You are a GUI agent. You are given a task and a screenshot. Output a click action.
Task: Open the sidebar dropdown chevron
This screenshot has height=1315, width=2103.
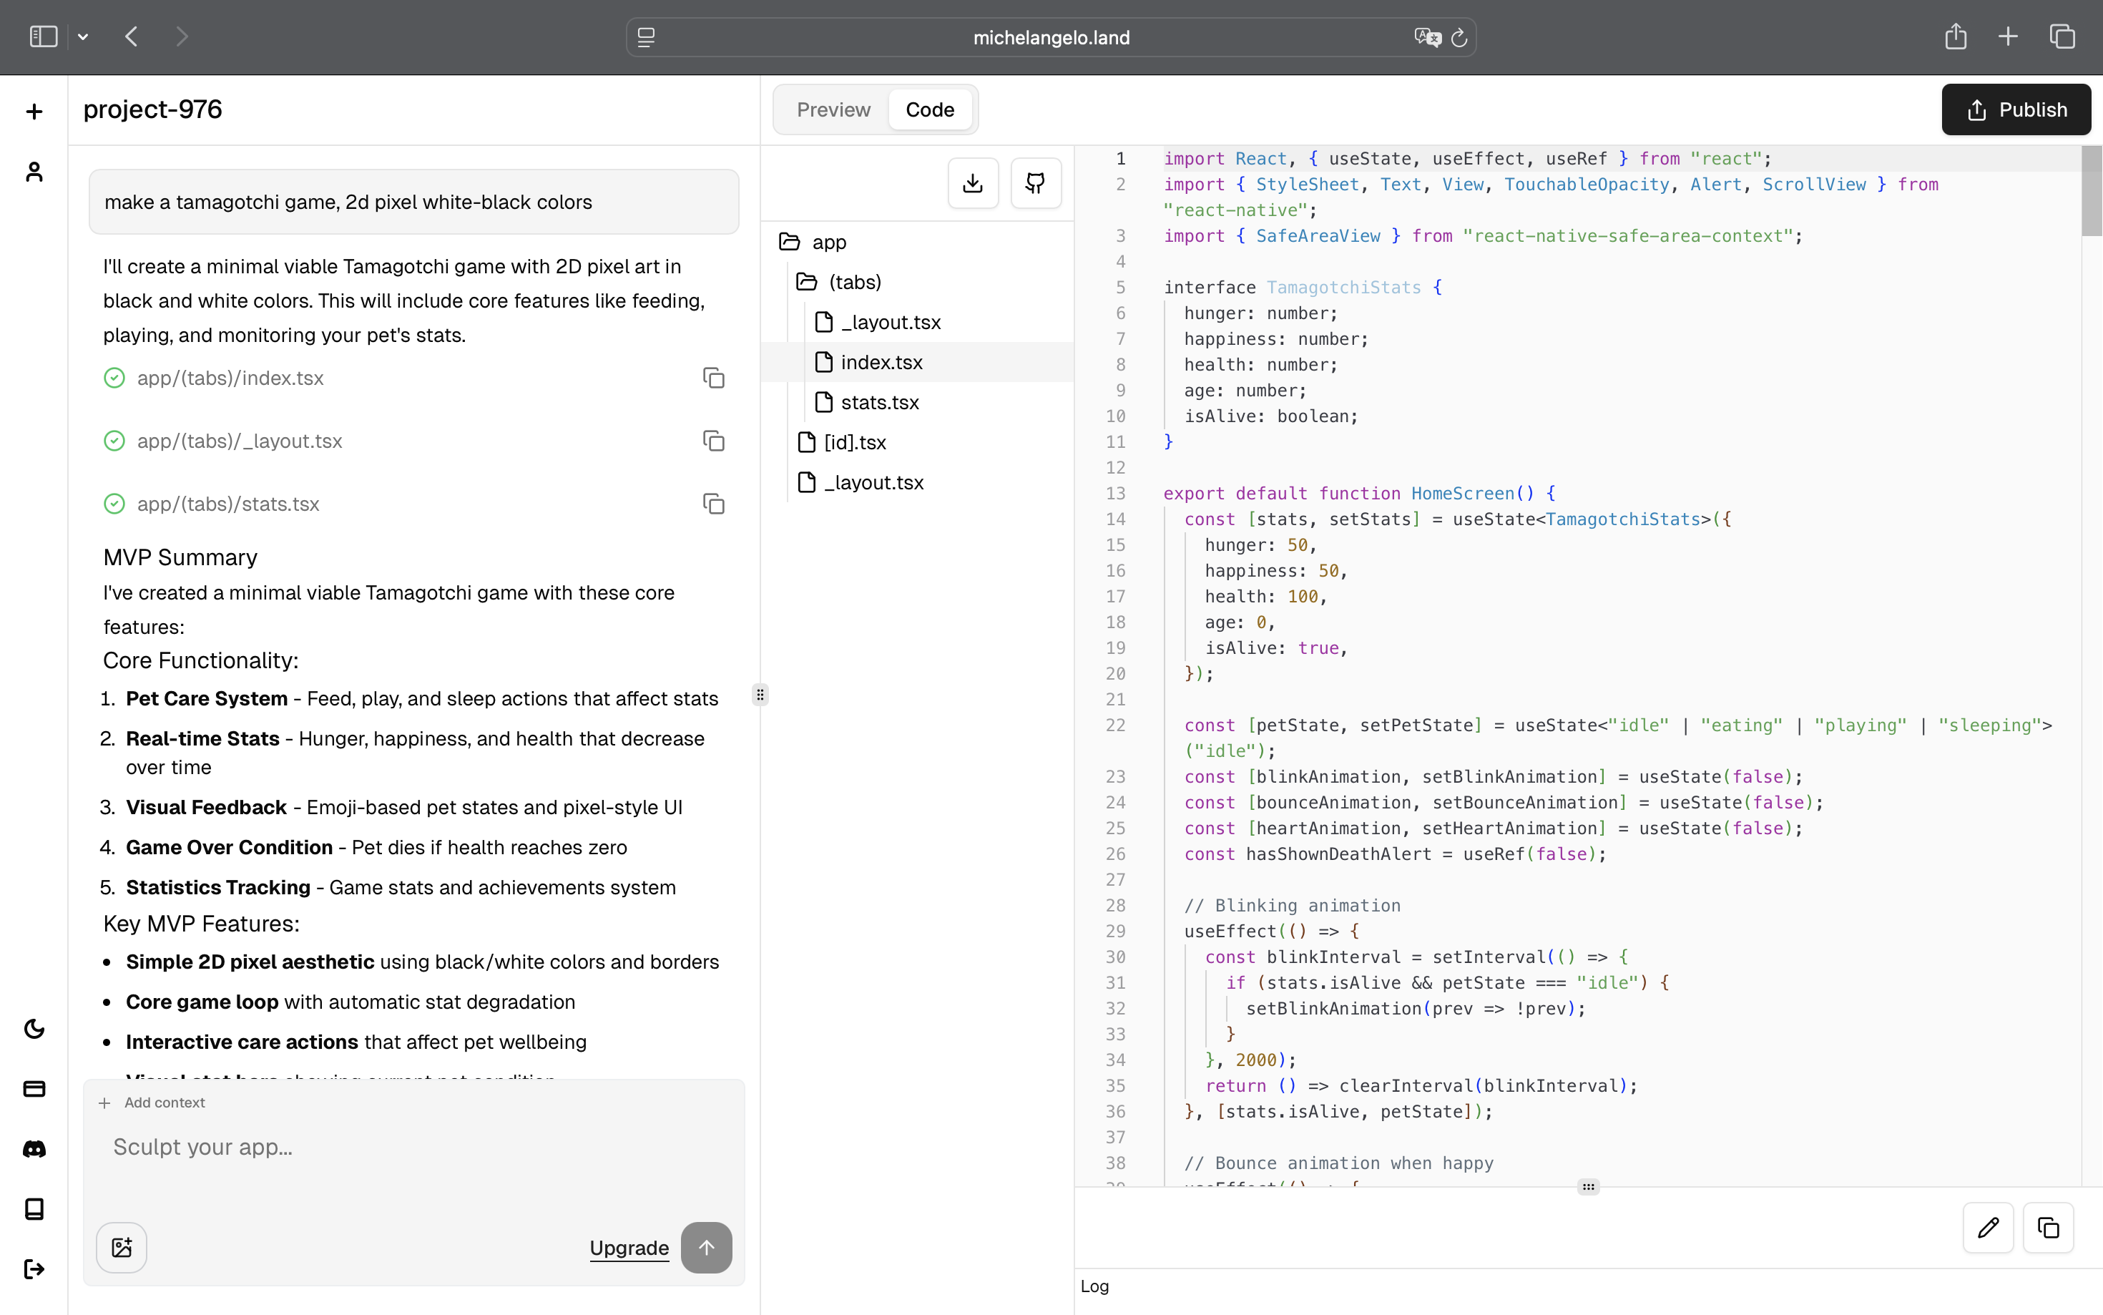tap(82, 36)
